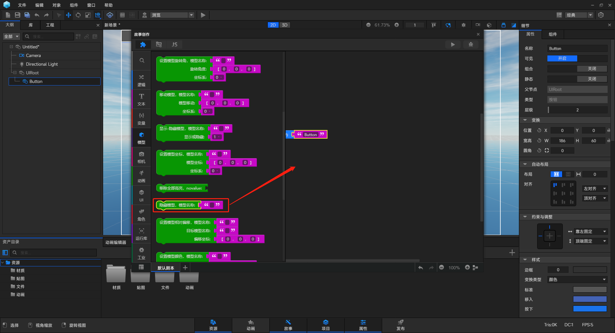Open 动画 panel in bottom bar
Viewport: 615px width, 333px height.
coord(251,325)
